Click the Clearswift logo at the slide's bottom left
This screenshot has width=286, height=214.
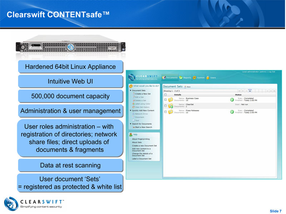pos(34,204)
